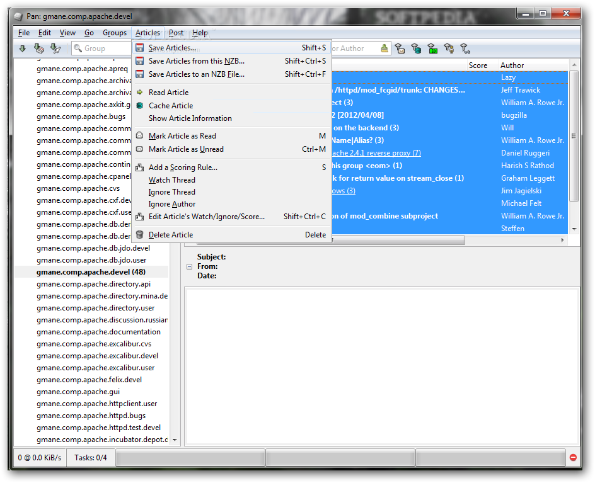Select the gmane.comp.apache.gui group
The image size is (595, 483).
pos(78,392)
